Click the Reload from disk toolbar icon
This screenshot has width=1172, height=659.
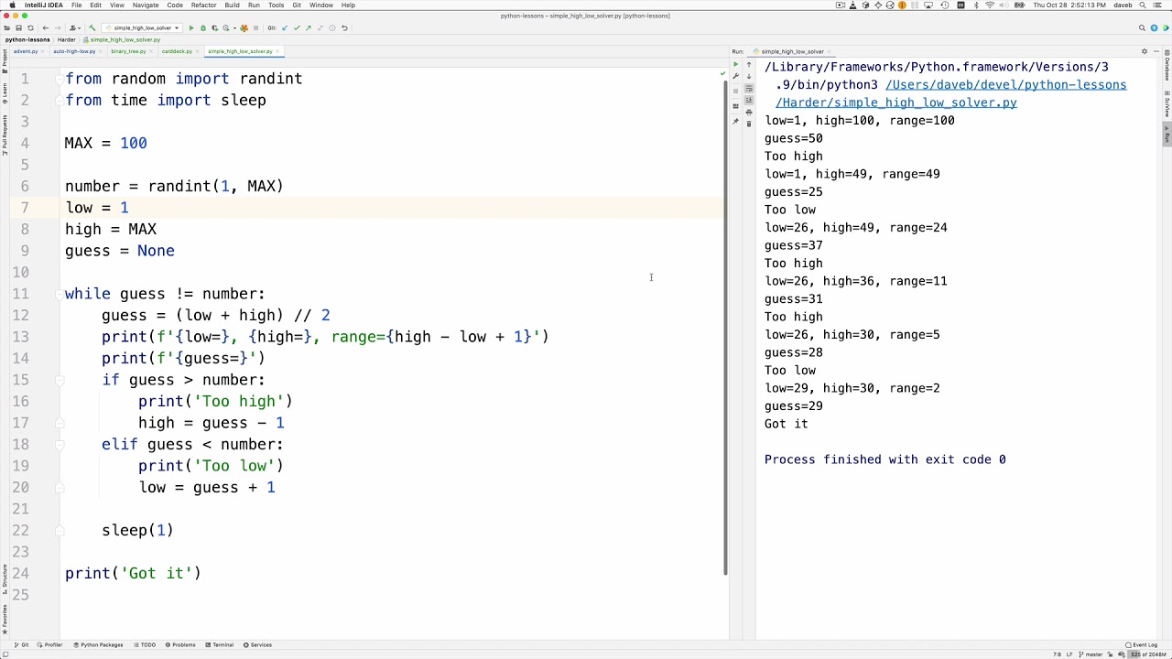click(30, 28)
